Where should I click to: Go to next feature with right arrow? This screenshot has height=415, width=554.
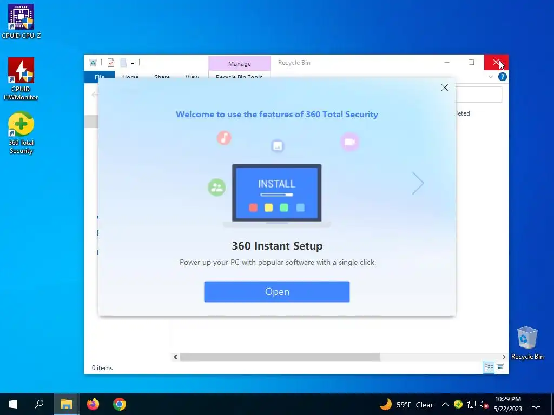(x=418, y=183)
